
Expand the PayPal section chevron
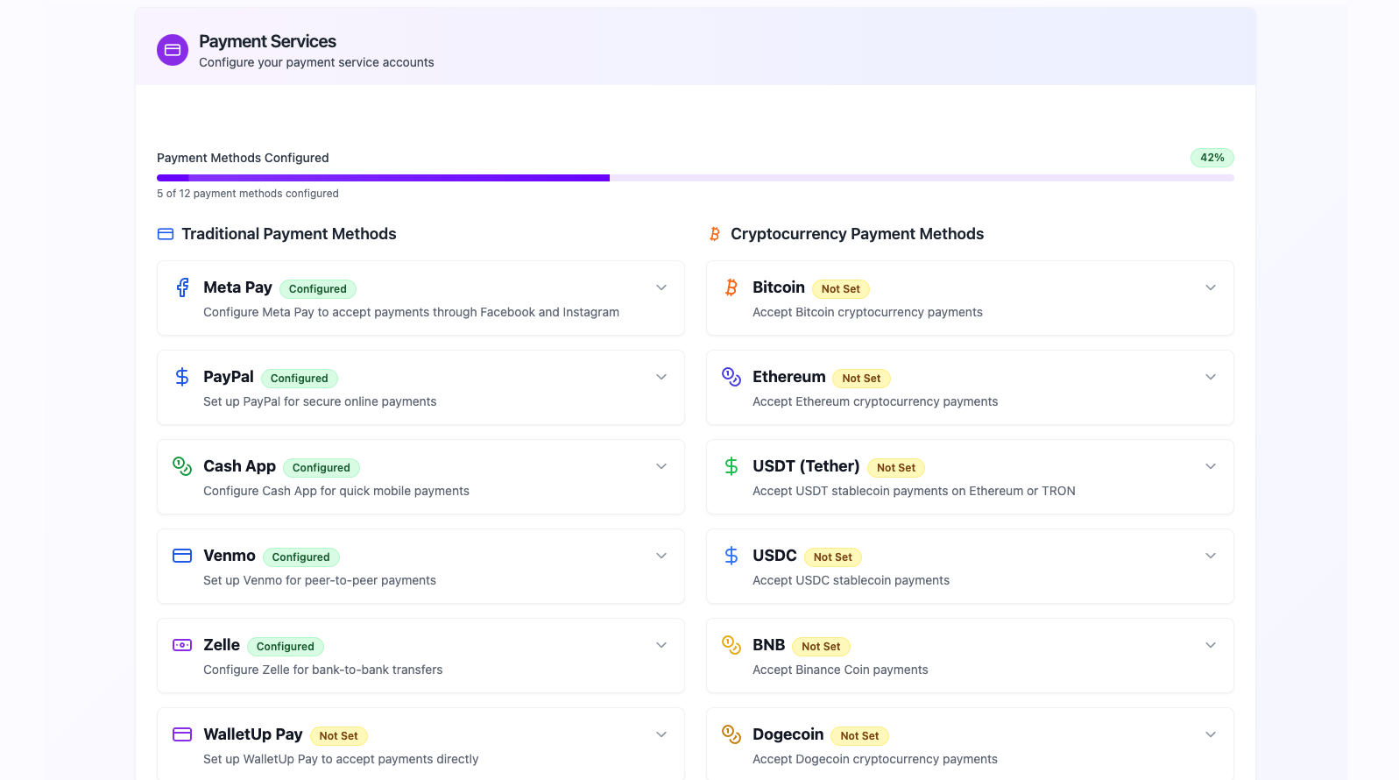pyautogui.click(x=661, y=377)
